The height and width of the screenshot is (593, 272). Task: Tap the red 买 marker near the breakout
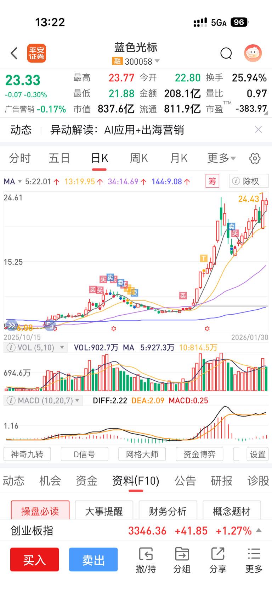coord(183,295)
